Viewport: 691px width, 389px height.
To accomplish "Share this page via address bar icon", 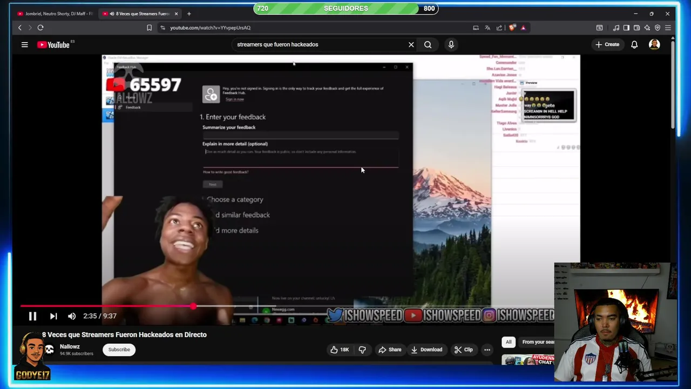I will 499,28.
